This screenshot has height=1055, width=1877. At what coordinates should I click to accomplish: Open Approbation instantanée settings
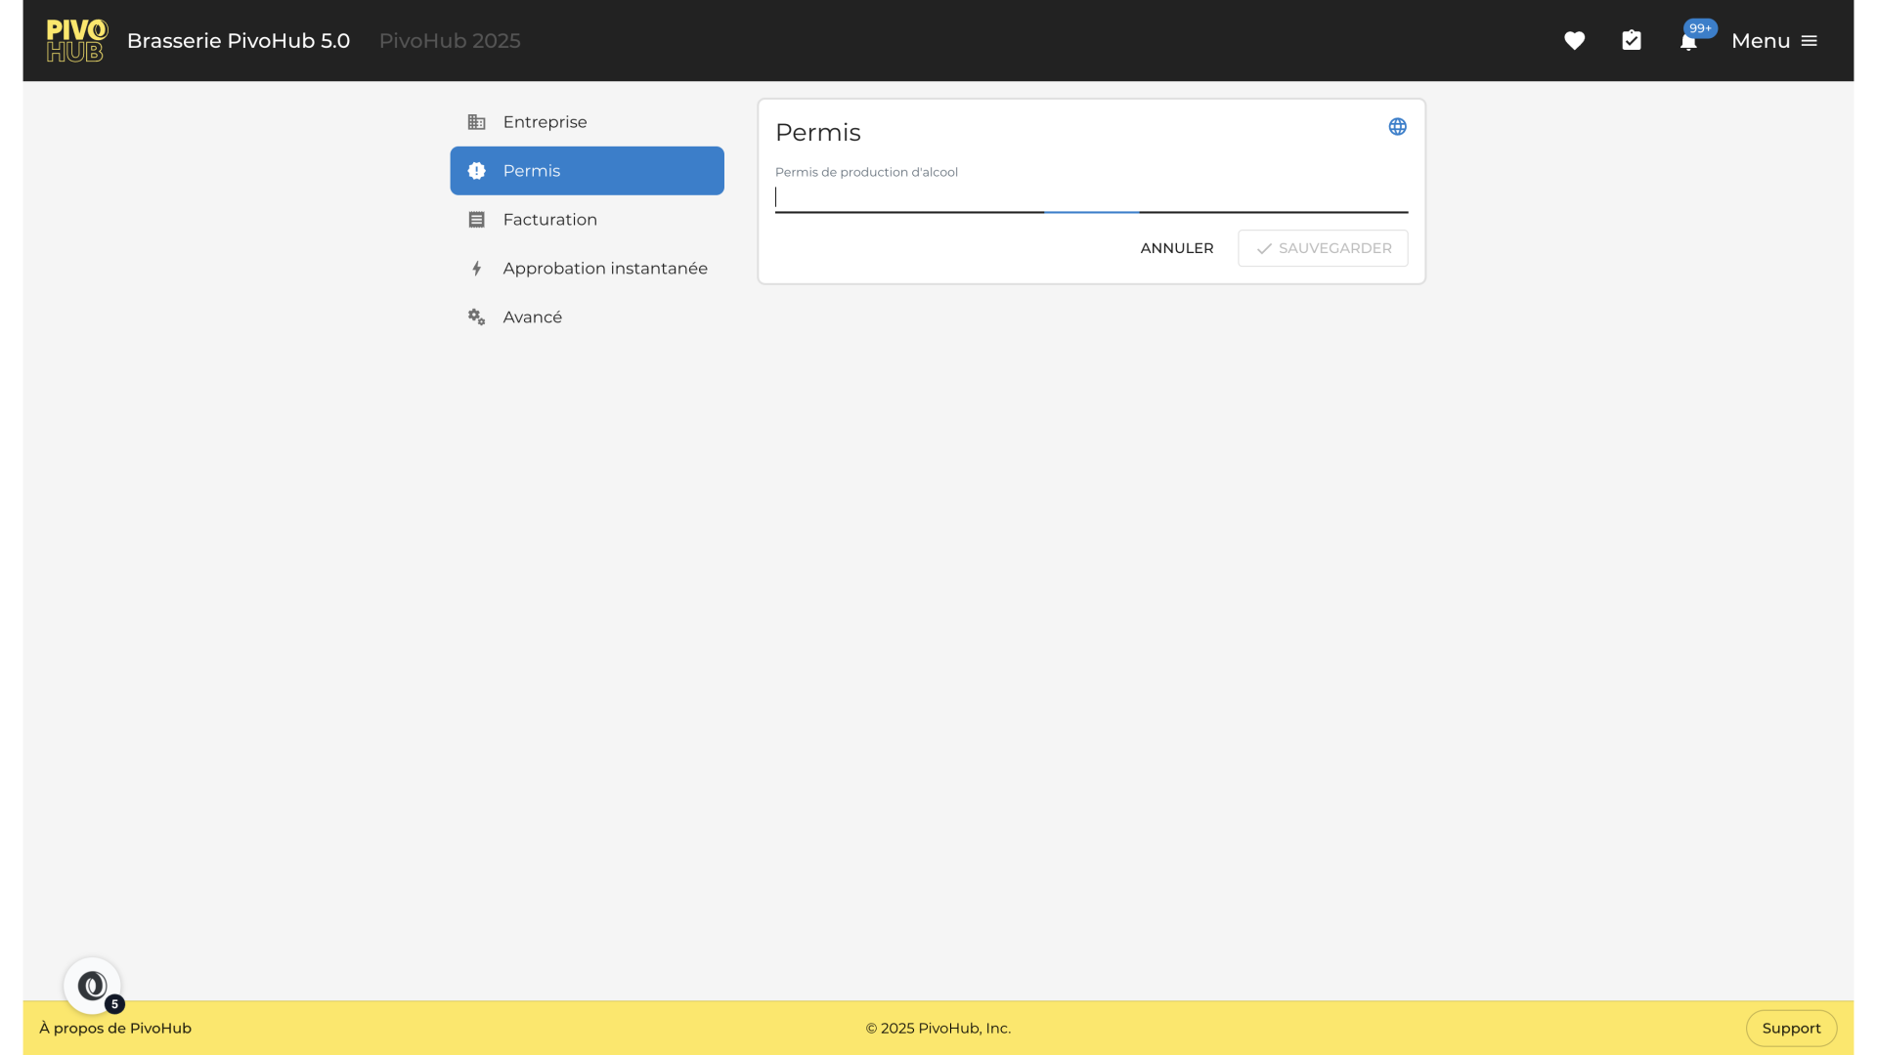coord(605,269)
